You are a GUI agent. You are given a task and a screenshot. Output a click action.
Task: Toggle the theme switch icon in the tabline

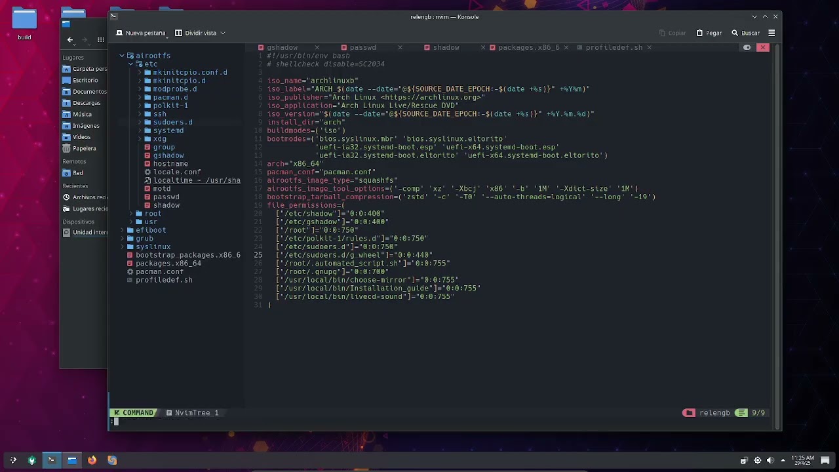pos(747,47)
